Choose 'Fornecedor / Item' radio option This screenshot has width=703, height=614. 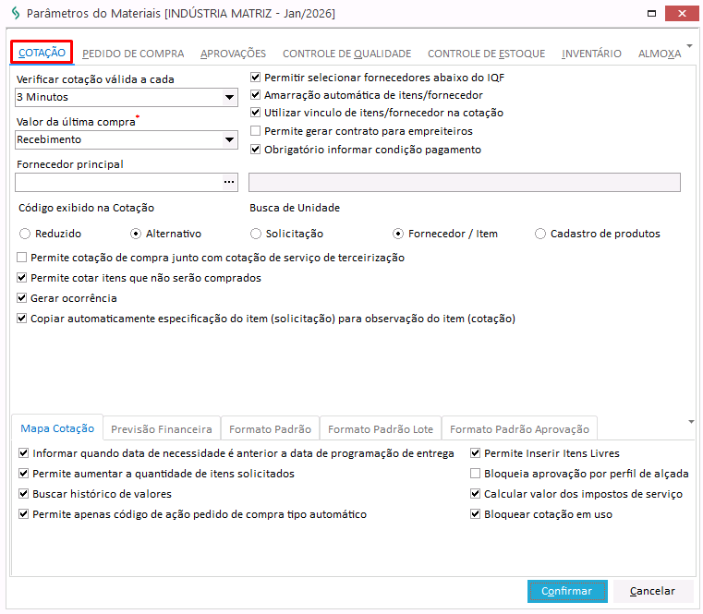pos(398,234)
